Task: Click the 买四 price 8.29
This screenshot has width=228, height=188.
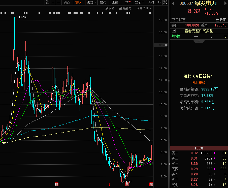Action: click(x=194, y=169)
